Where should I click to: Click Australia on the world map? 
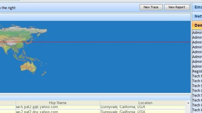28,67
